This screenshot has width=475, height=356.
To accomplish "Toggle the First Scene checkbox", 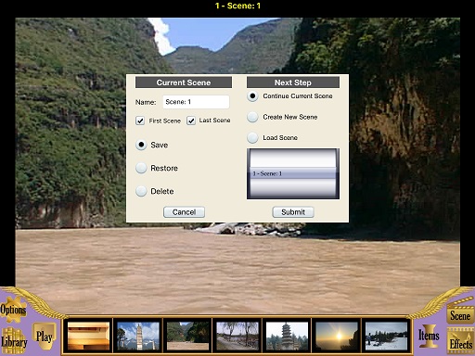I will click(140, 121).
